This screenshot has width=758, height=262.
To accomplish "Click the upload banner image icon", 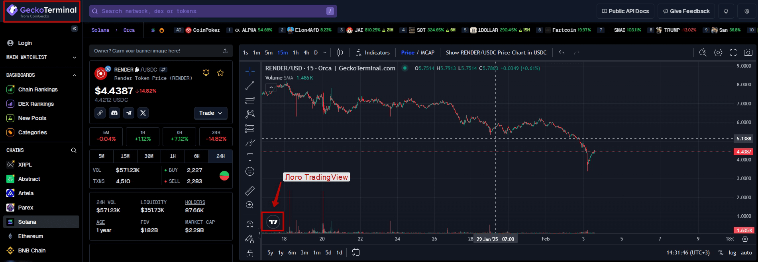I will tap(225, 51).
